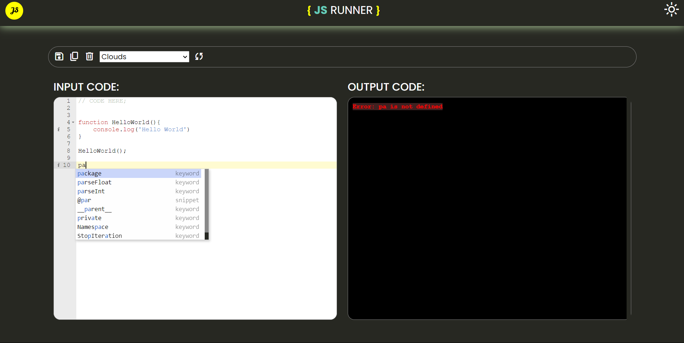Viewport: 684px width, 343px height.
Task: Select the parseFloat autocomplete suggestion
Action: [139, 182]
